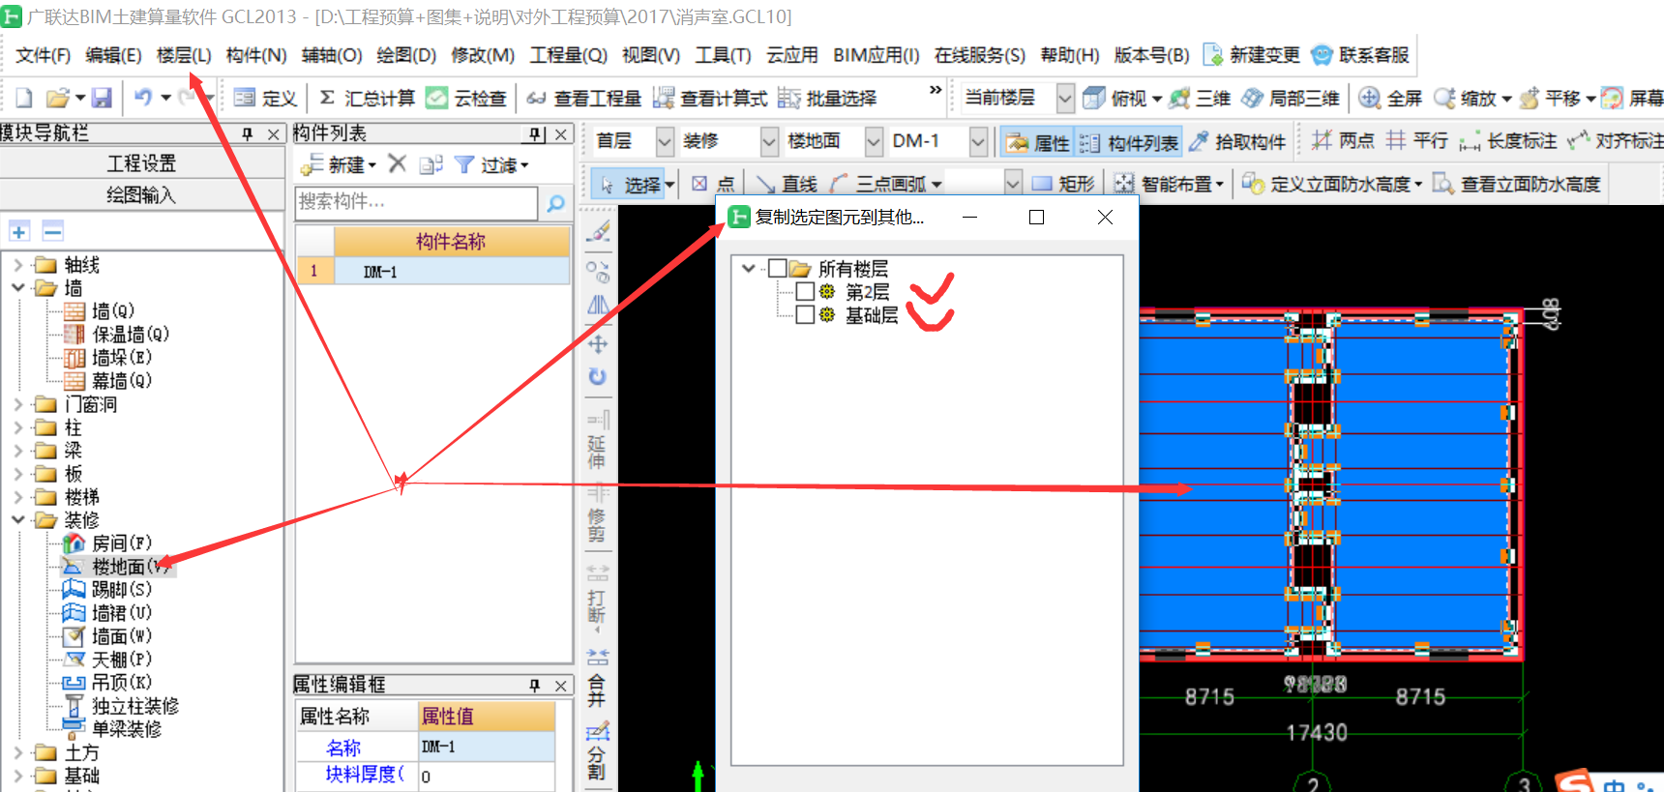Open the 文件(F) menu

pos(44,55)
